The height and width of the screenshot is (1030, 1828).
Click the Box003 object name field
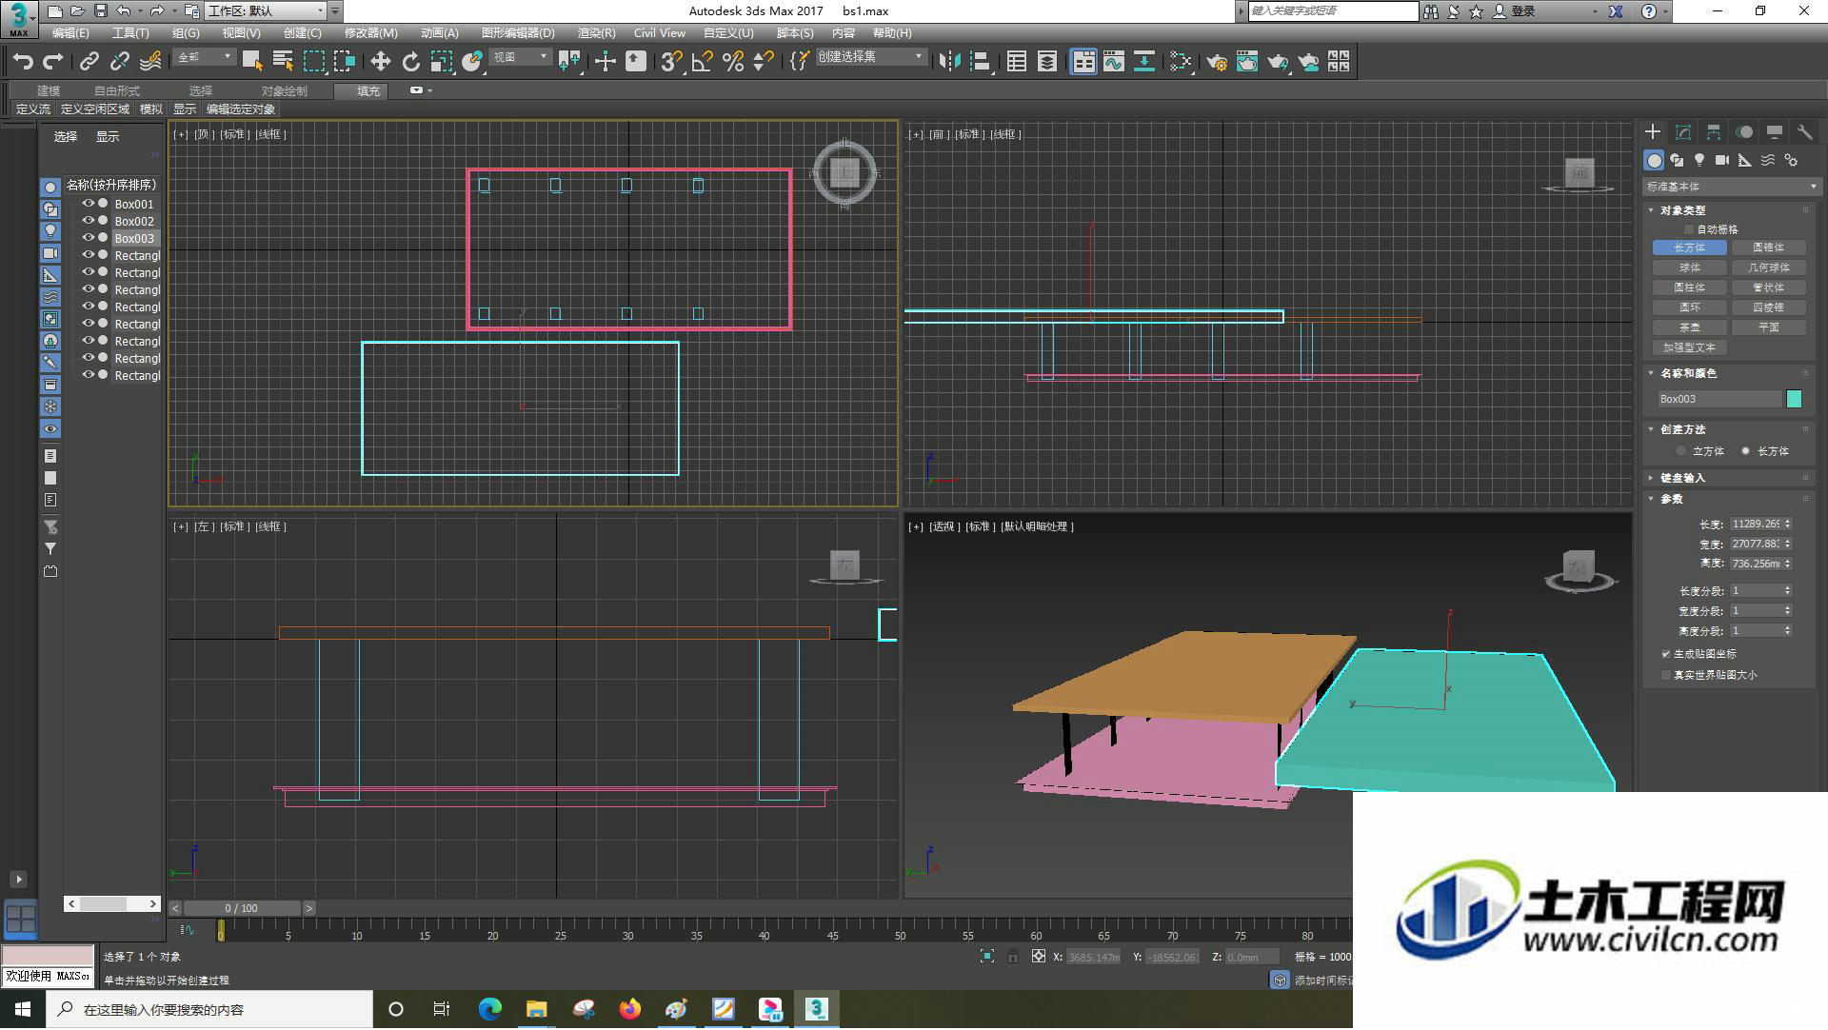1719,399
